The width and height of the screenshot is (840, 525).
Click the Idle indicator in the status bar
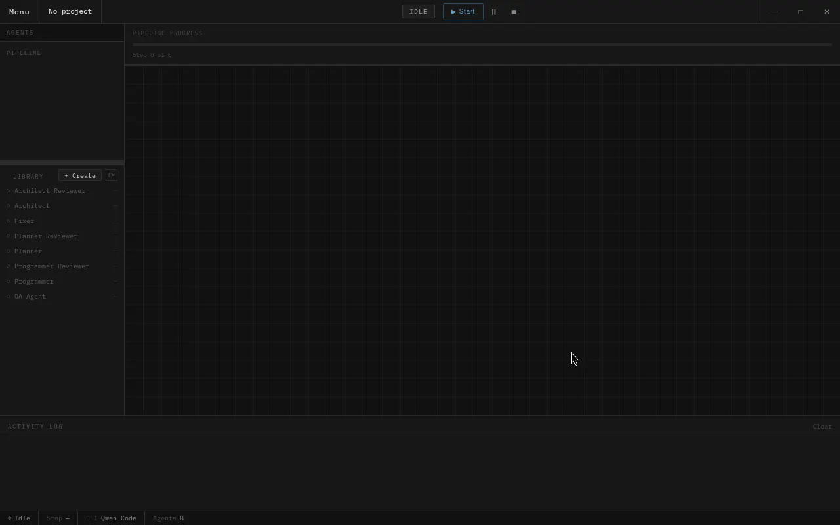(x=19, y=518)
